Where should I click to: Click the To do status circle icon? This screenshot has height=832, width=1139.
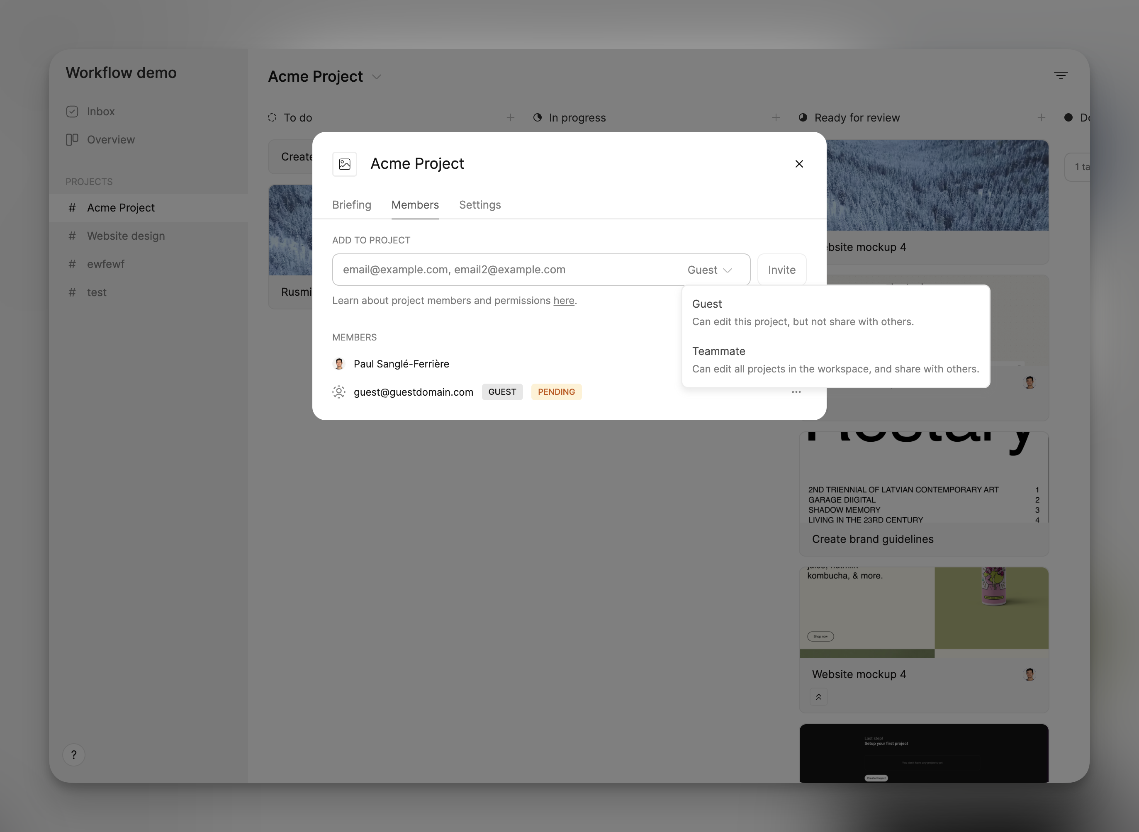pyautogui.click(x=272, y=117)
